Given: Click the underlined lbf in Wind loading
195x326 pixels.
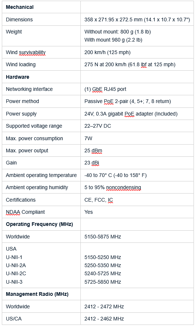Looking at the screenshot, I should [144, 65].
